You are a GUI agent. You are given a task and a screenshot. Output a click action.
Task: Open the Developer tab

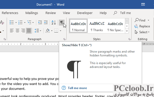point(85,13)
